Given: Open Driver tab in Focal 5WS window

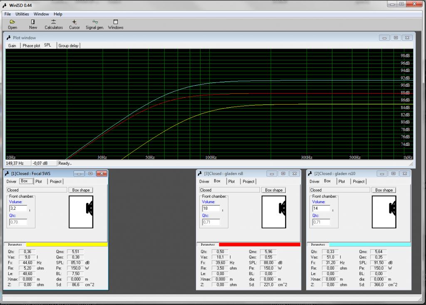Looking at the screenshot, I should point(11,182).
